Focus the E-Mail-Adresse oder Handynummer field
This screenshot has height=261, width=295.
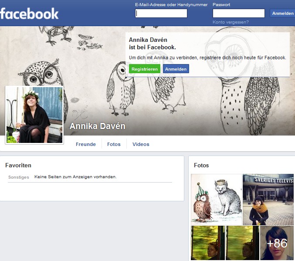pyautogui.click(x=161, y=14)
